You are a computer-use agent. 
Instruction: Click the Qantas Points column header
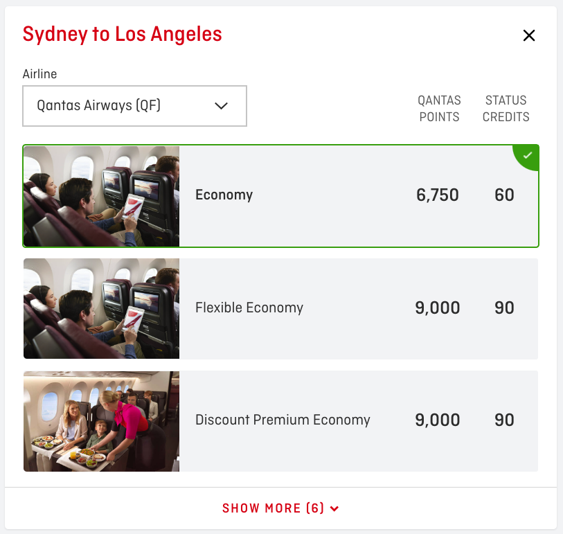439,109
